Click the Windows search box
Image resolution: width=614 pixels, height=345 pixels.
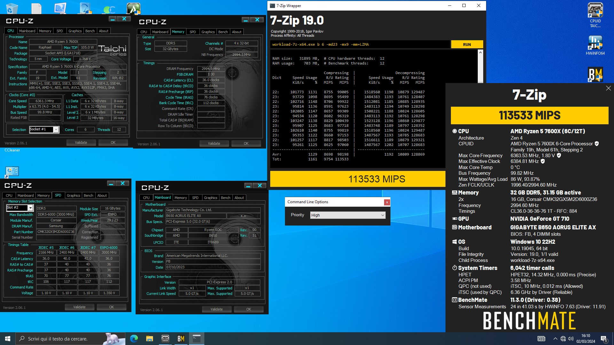(x=70, y=339)
